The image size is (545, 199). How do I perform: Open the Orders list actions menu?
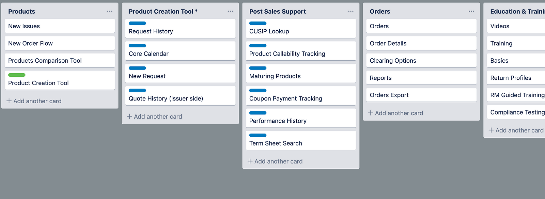tap(471, 11)
